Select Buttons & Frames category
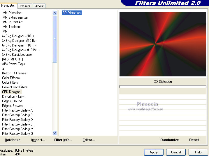 [14, 73]
